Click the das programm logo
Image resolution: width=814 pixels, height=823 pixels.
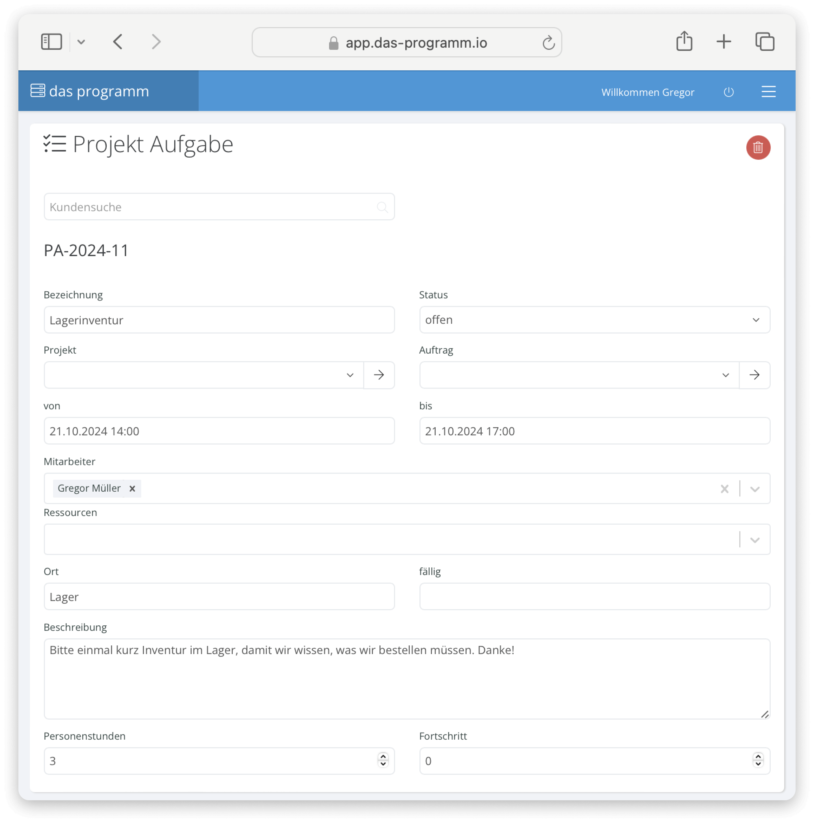(x=90, y=91)
